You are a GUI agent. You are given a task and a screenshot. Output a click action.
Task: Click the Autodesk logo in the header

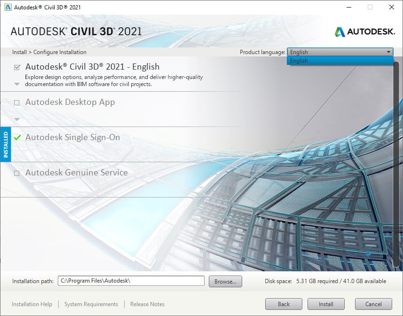tap(364, 32)
